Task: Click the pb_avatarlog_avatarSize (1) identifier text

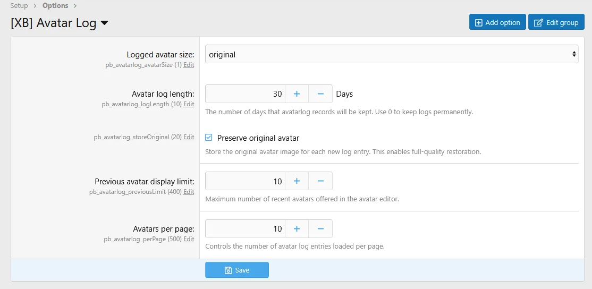Action: [143, 65]
